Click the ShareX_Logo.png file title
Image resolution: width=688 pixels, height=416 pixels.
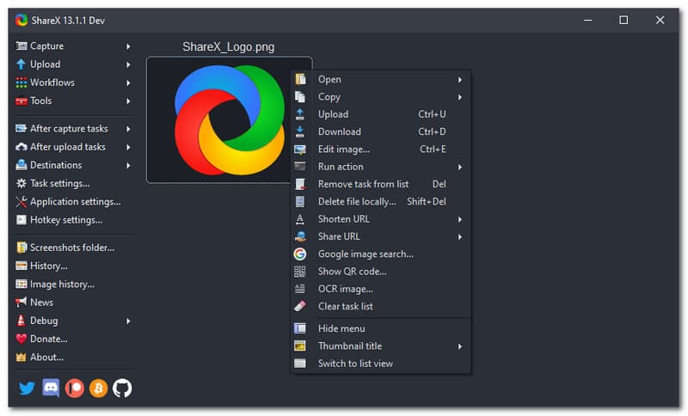229,46
